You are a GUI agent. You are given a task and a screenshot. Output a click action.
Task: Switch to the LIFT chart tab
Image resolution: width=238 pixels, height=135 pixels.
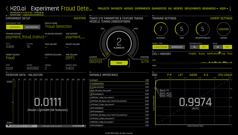tap(181, 75)
